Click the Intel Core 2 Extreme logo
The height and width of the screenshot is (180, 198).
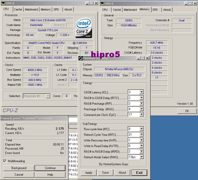84,28
